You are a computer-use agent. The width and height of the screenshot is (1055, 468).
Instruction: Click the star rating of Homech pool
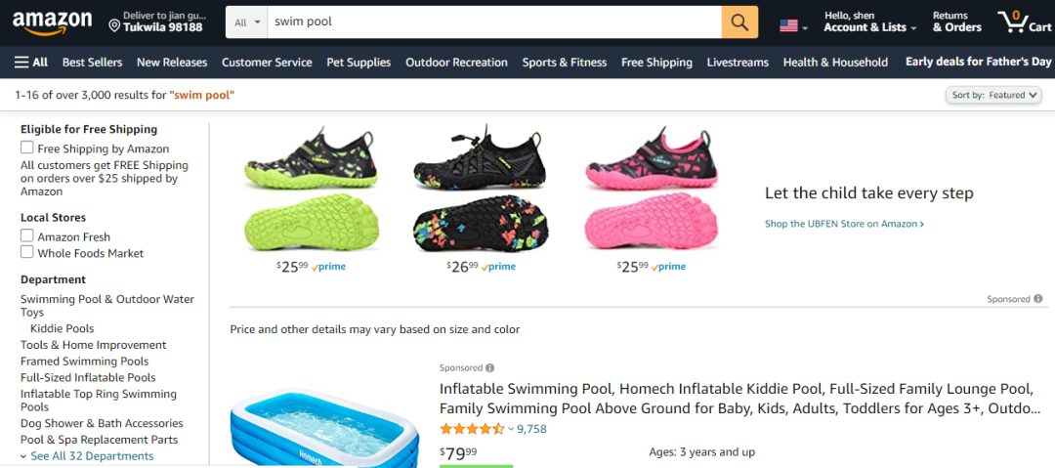click(472, 429)
